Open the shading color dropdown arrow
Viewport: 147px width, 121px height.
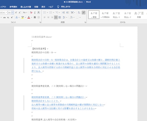pyautogui.click(x=74, y=17)
